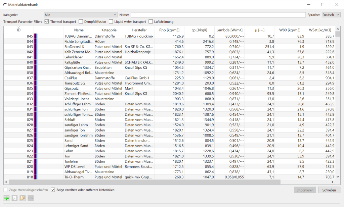This screenshot has height=207, width=344.
Task: Click the Importieren button
Action: pos(305,190)
